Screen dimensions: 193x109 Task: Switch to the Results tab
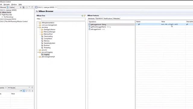[x=12, y=88]
